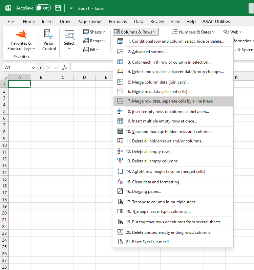Click The paper saver icon
The width and height of the screenshot is (254, 270).
click(120, 211)
